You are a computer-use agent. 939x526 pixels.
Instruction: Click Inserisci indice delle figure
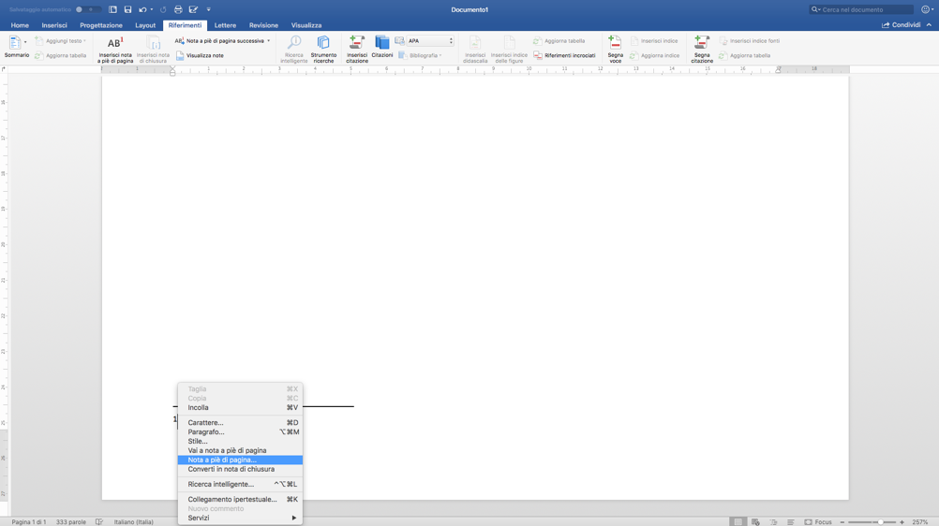click(x=509, y=49)
